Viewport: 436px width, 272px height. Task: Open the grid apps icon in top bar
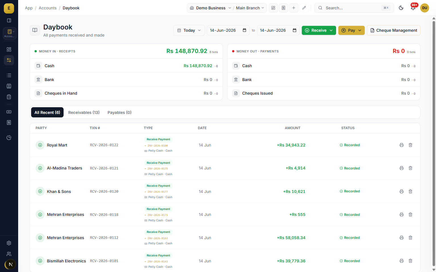click(273, 8)
